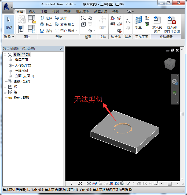The image size is (187, 195).
Task: Click the Electrical Connector icon
Action: (112, 18)
